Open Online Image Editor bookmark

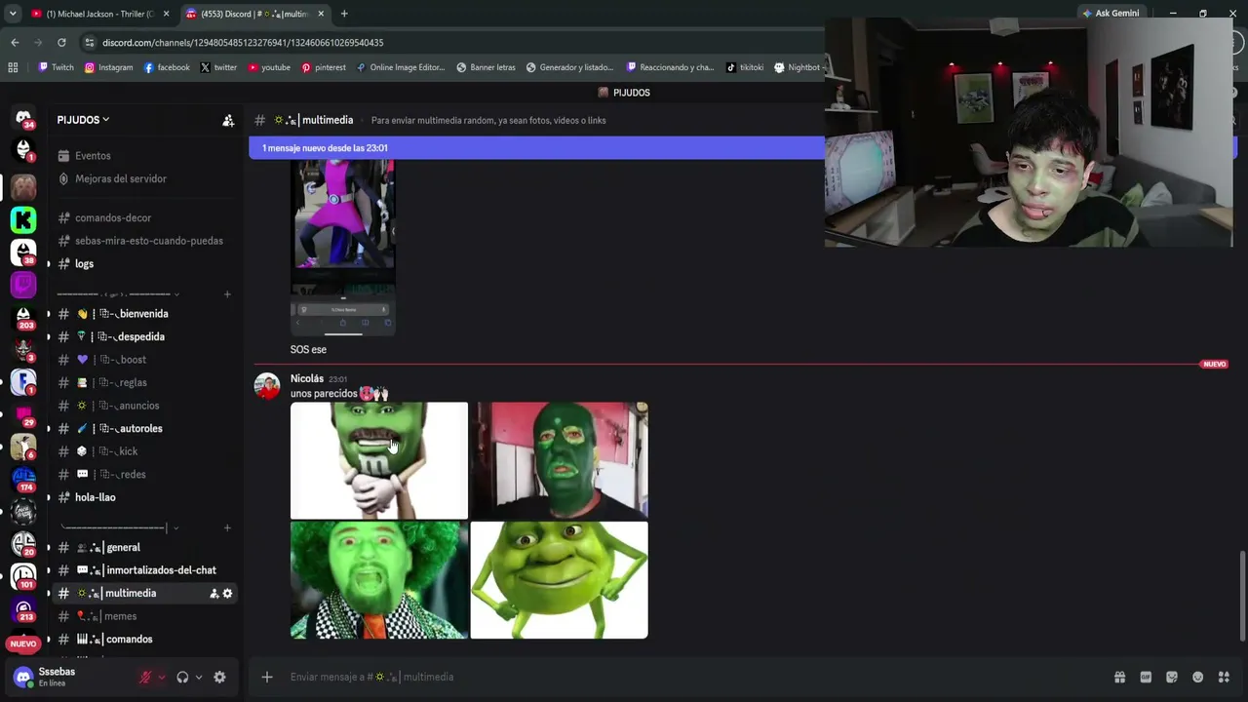(401, 67)
